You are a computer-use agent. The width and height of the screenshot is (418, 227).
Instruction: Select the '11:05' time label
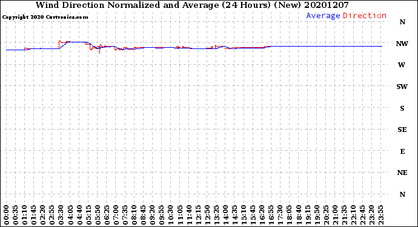tap(180, 215)
